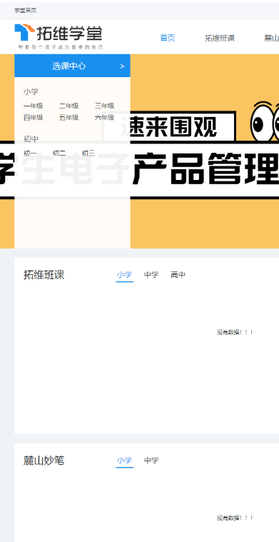The height and width of the screenshot is (542, 279).
Task: Go to 首页 in the navigation
Action: [x=168, y=38]
